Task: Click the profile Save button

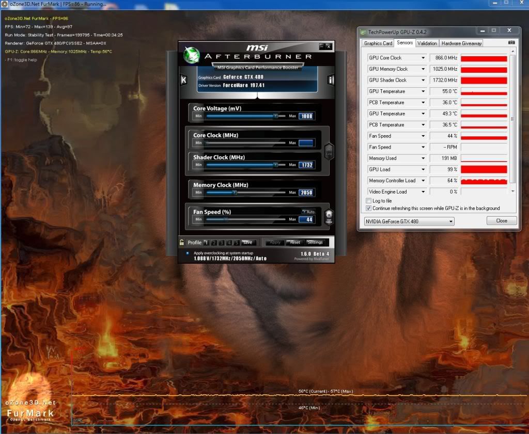Action: 248,243
